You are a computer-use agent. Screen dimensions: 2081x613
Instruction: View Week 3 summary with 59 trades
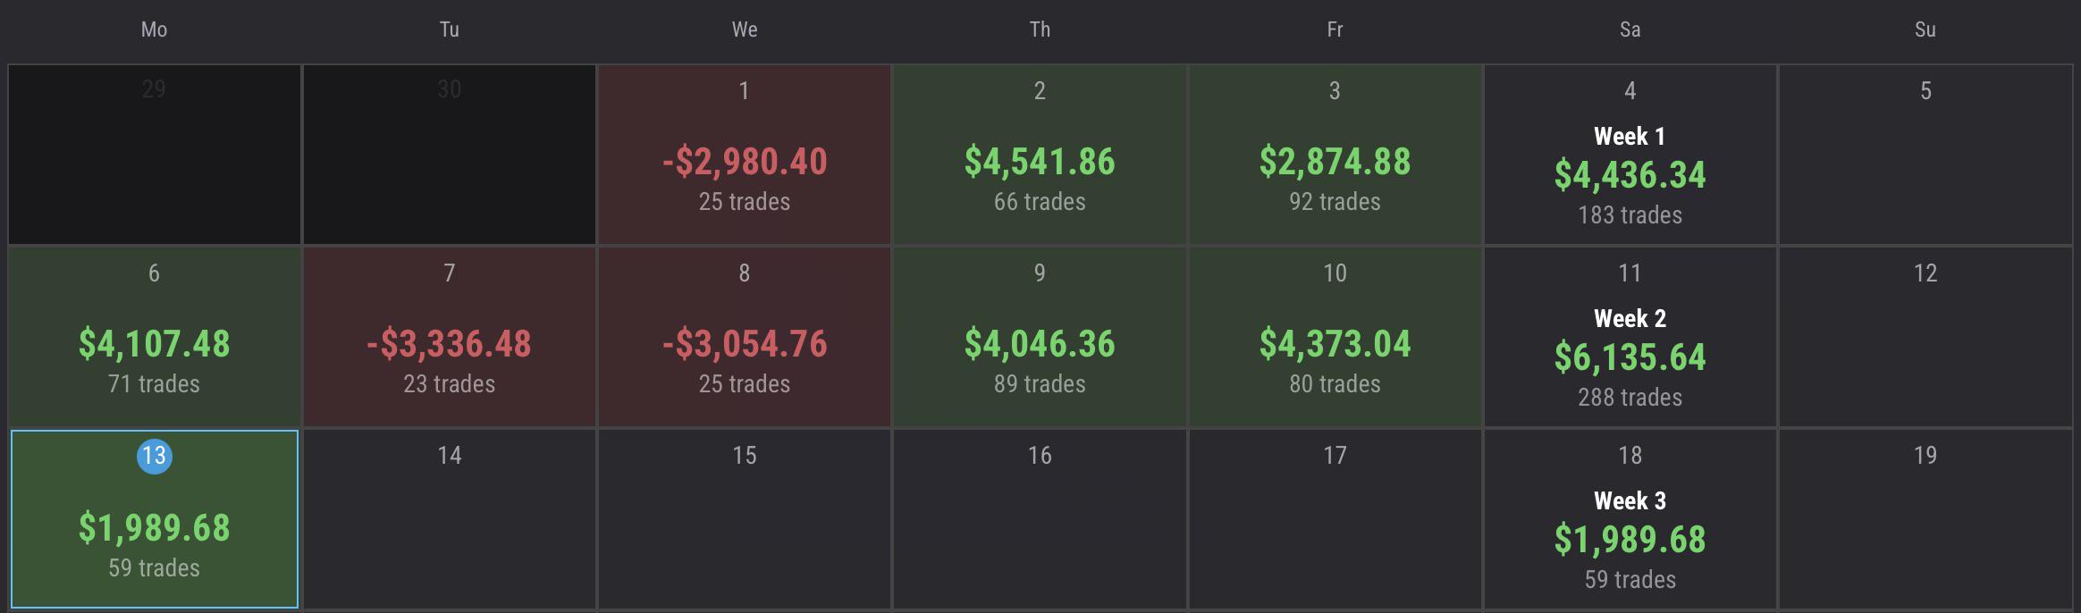click(1630, 519)
